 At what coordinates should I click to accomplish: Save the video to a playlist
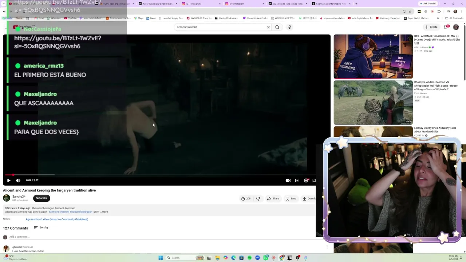(291, 199)
